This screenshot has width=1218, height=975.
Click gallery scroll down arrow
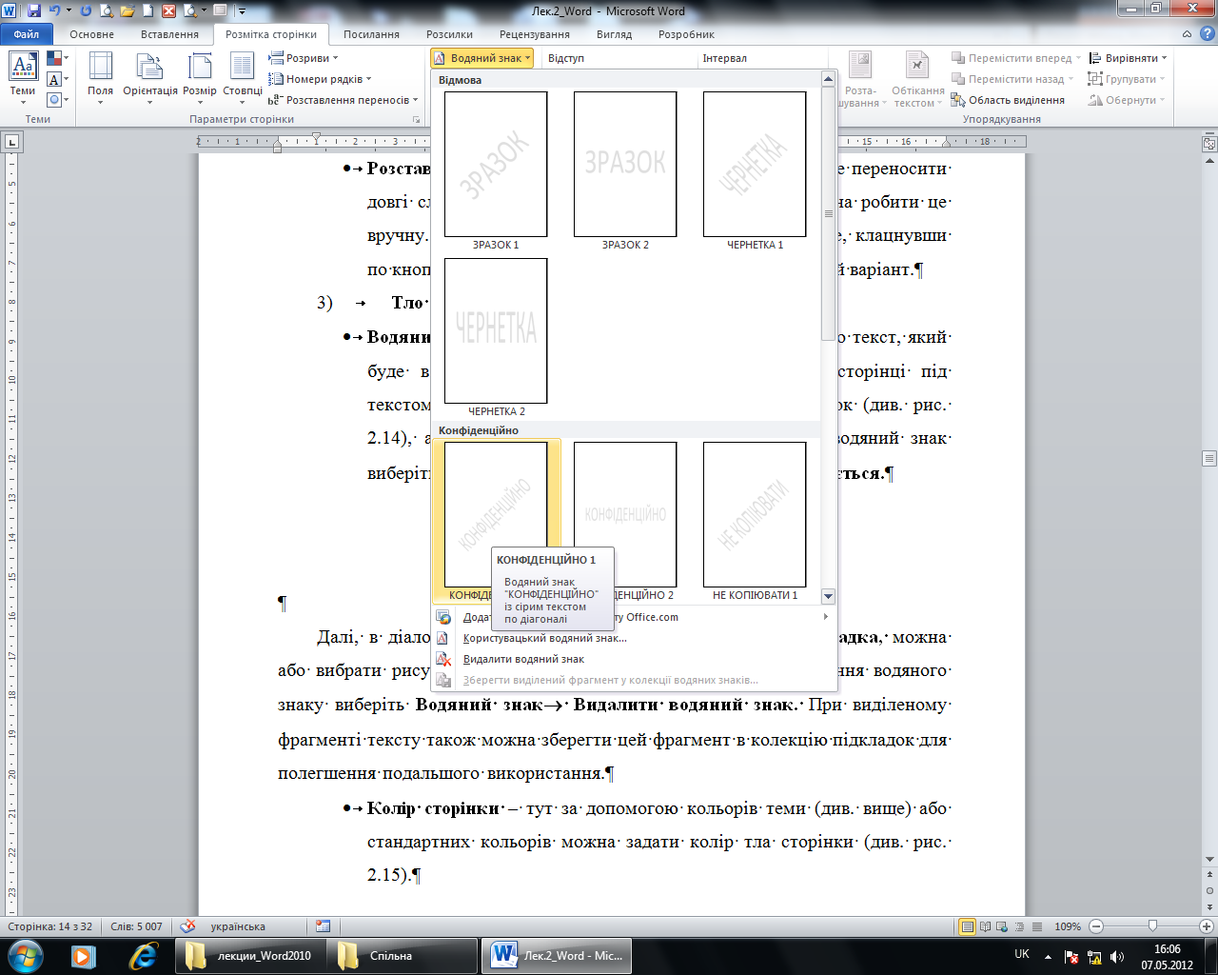(828, 596)
